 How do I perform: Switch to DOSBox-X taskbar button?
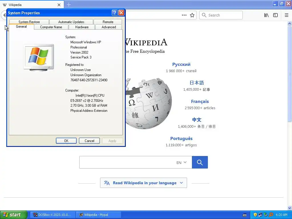[53, 215]
